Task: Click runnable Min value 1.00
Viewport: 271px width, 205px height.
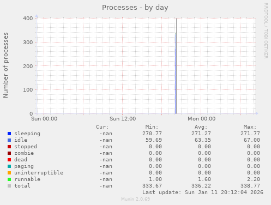Action: click(x=155, y=179)
